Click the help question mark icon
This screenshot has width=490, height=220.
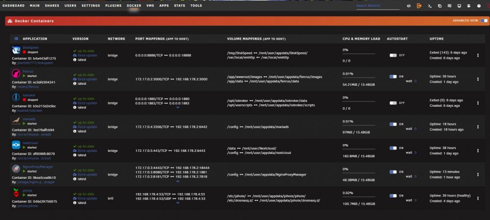[479, 5]
